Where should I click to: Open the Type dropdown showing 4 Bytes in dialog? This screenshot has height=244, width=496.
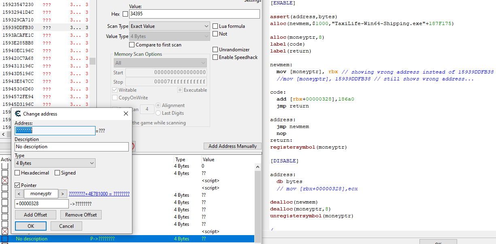tap(55, 163)
